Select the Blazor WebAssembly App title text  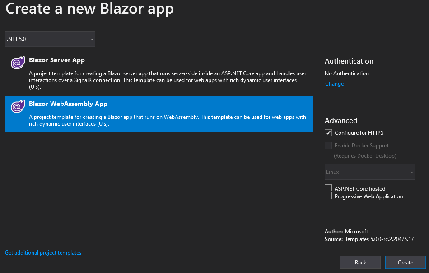click(x=68, y=104)
